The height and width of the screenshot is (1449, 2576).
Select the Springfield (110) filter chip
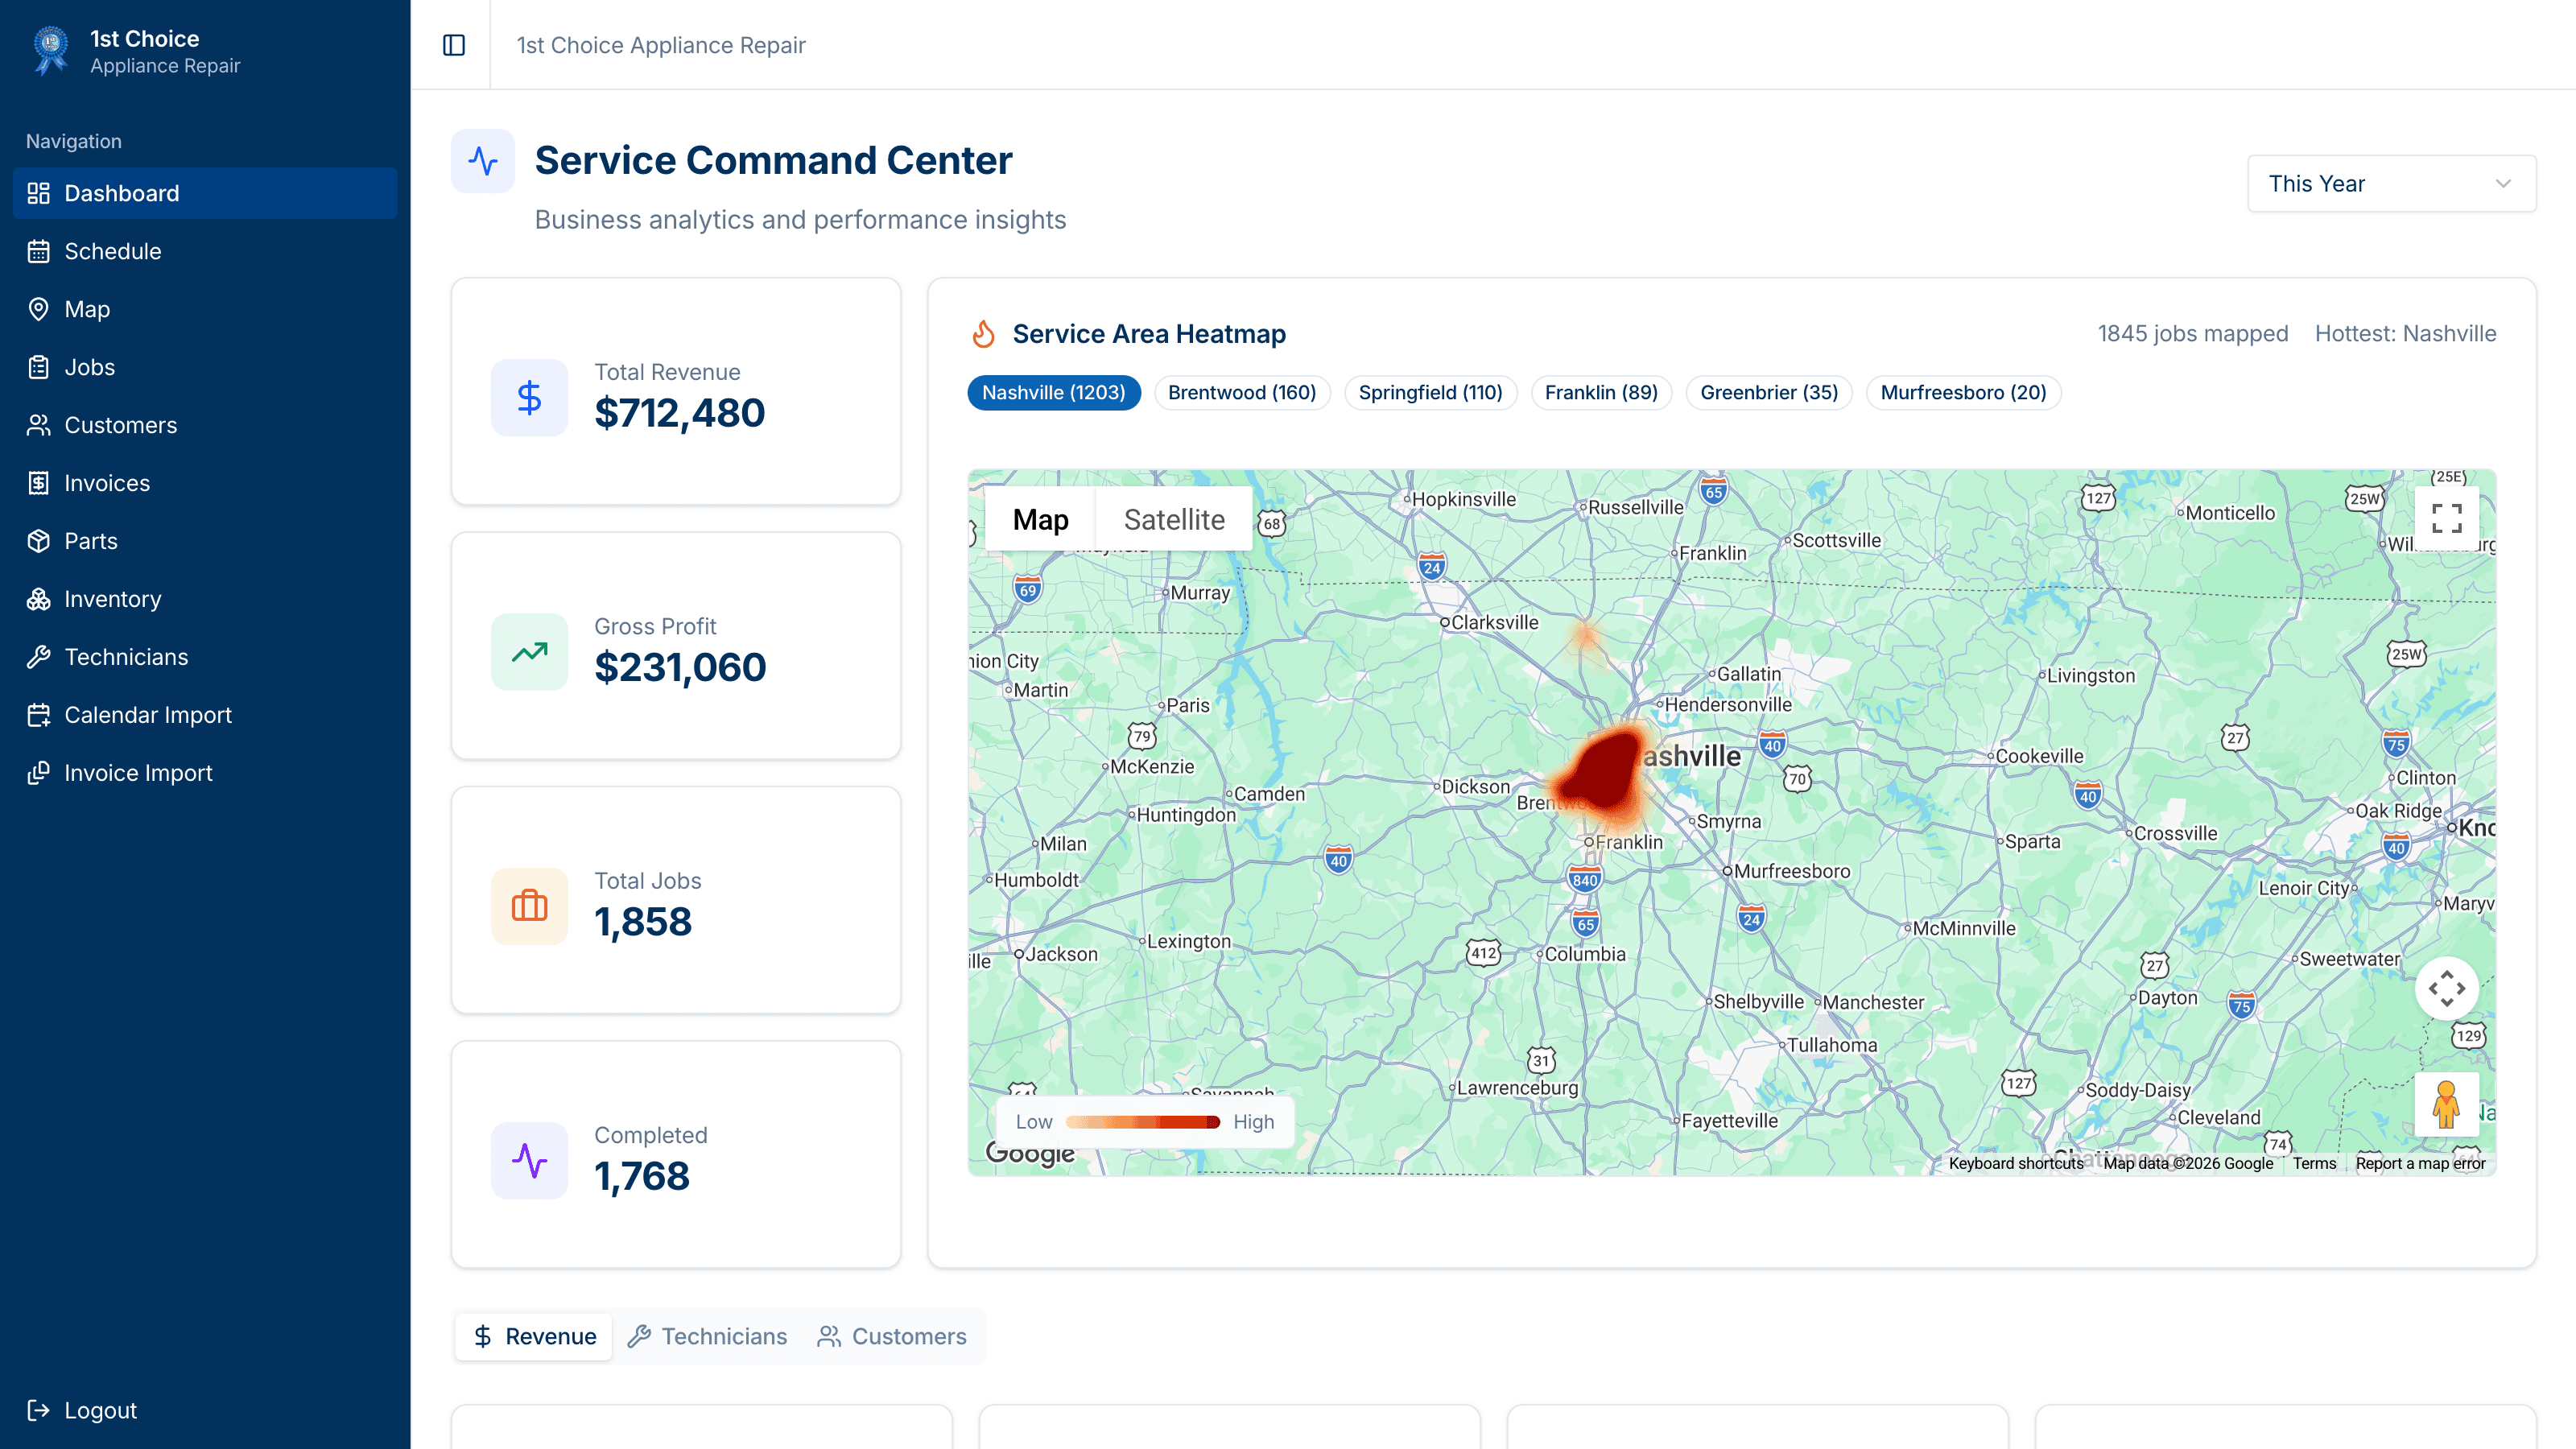1431,393
